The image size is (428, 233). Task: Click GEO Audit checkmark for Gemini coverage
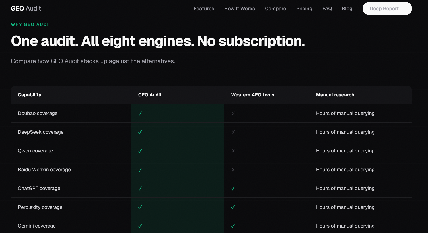coord(140,226)
